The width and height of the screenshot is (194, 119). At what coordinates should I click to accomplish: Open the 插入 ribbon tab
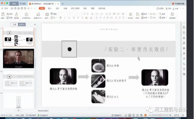coord(50,8)
